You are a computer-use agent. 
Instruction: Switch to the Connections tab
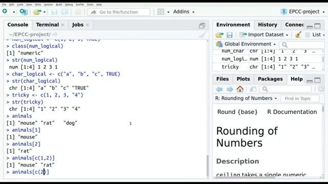coord(295,25)
